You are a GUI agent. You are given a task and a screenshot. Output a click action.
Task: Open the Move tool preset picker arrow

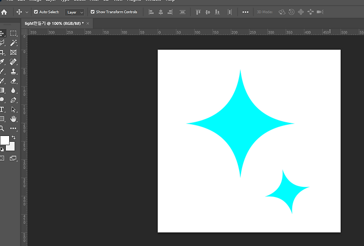tap(27, 12)
